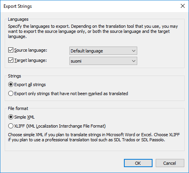Click the "Simple XML" label text
The width and height of the screenshot is (189, 173).
coord(24,117)
